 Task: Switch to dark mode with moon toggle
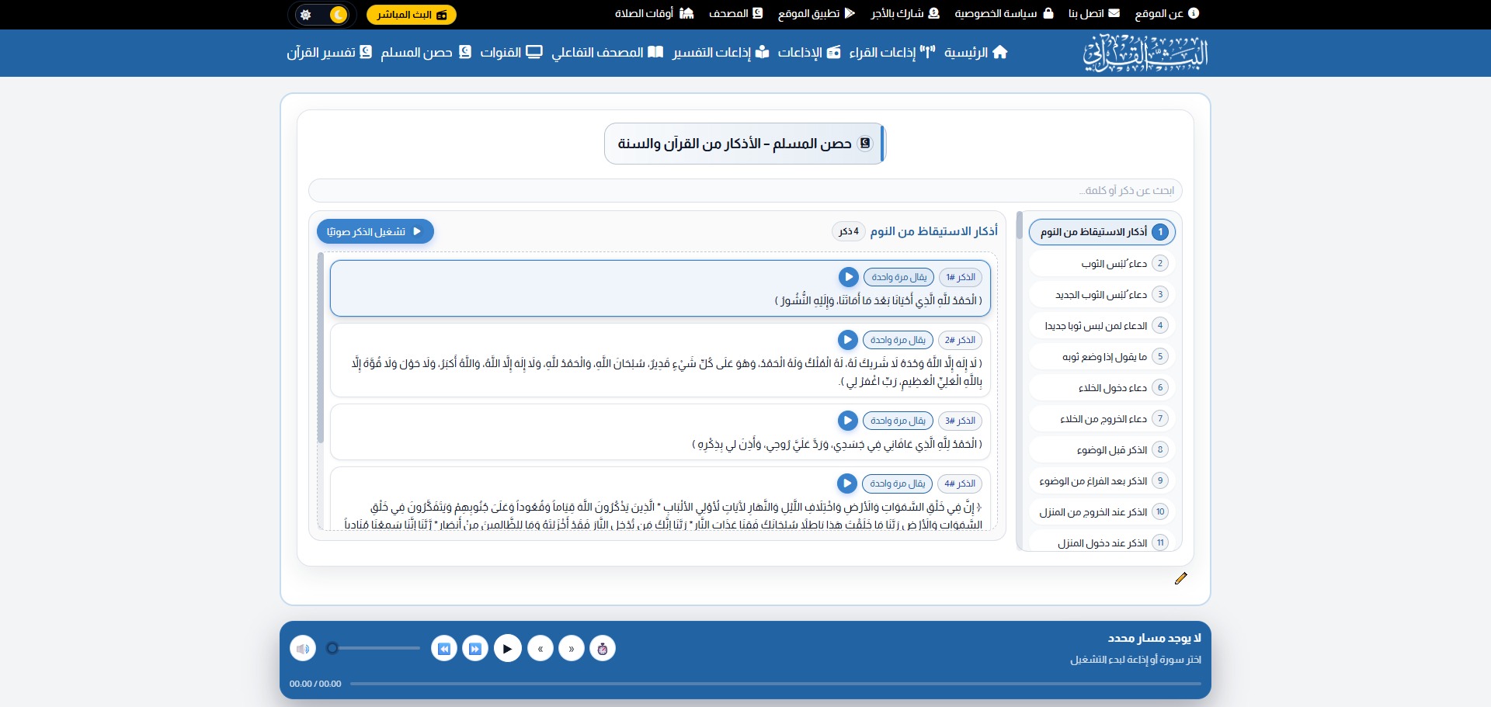338,15
